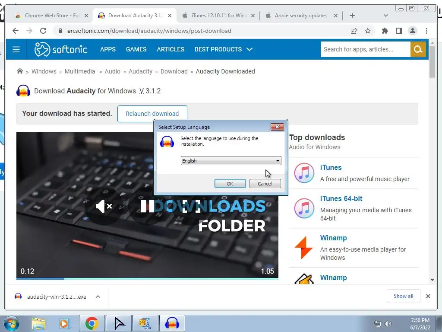
Task: Reload the page with the refresh icon
Action: 43,31
